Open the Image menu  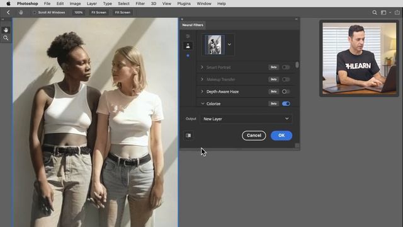[x=75, y=4]
